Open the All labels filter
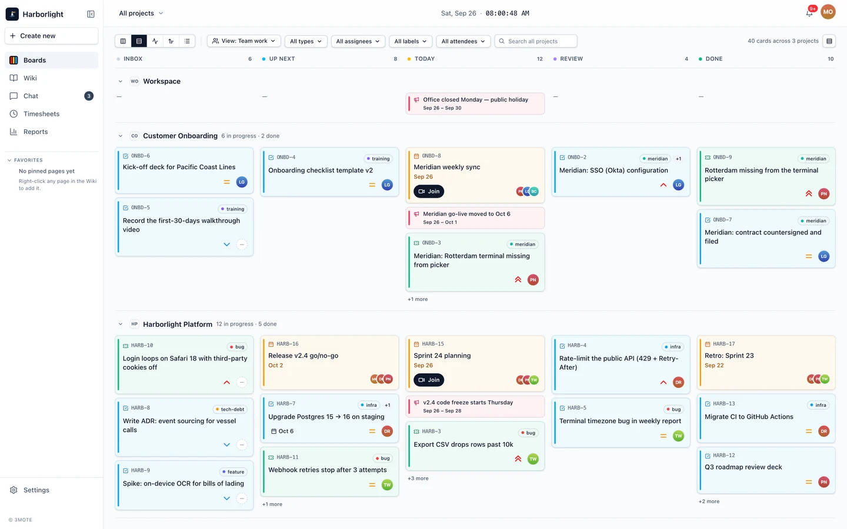Screen dimensions: 847x529 pos(411,41)
